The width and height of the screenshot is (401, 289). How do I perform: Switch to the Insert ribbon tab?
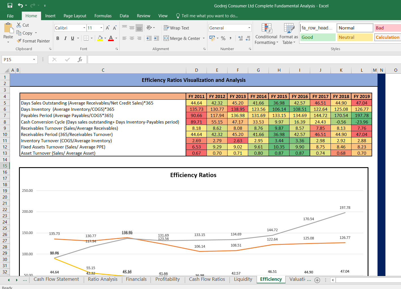coord(50,16)
